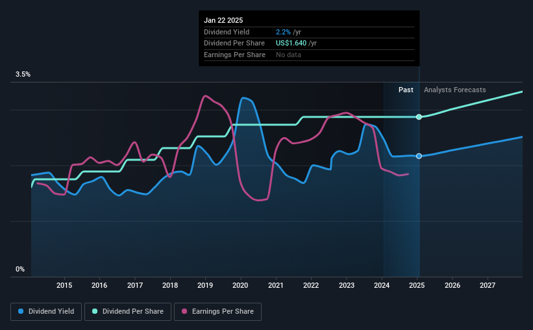The height and width of the screenshot is (330, 533).
Task: Select the teal Dividend Per Share data point marker
Action: (x=419, y=117)
